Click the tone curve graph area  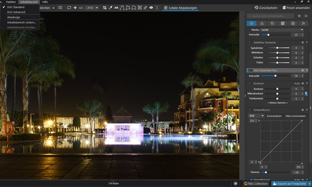pyautogui.click(x=281, y=141)
